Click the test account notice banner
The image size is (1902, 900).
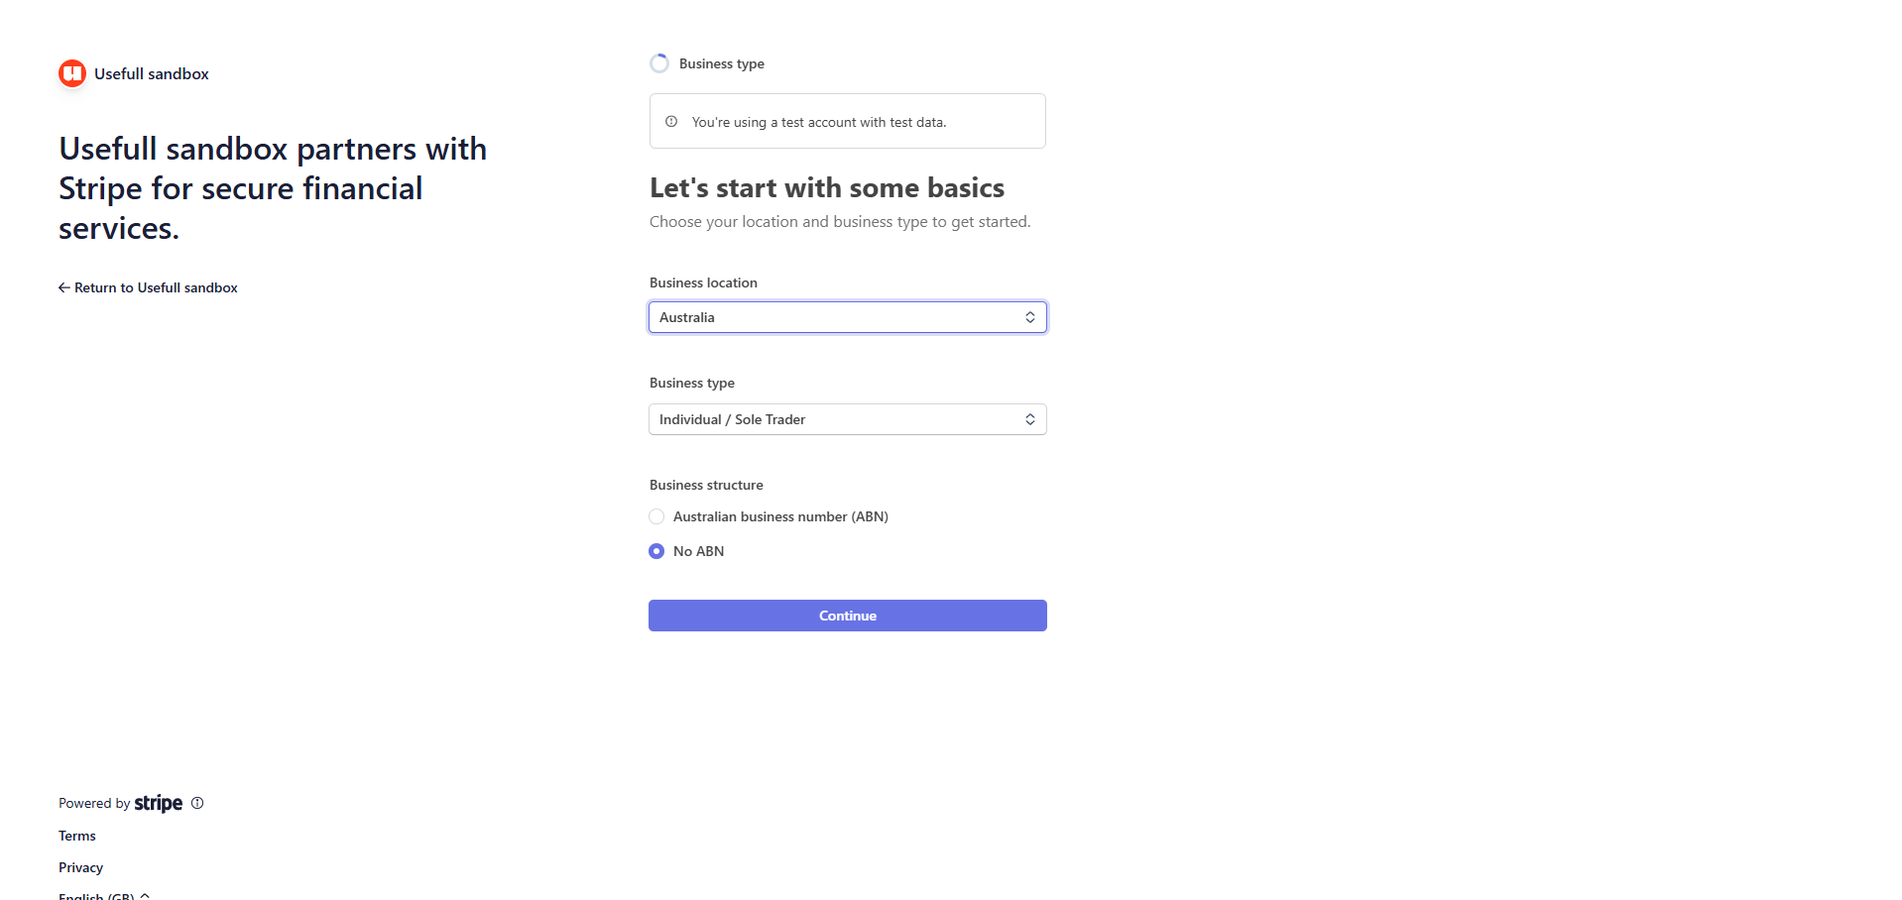(x=847, y=121)
